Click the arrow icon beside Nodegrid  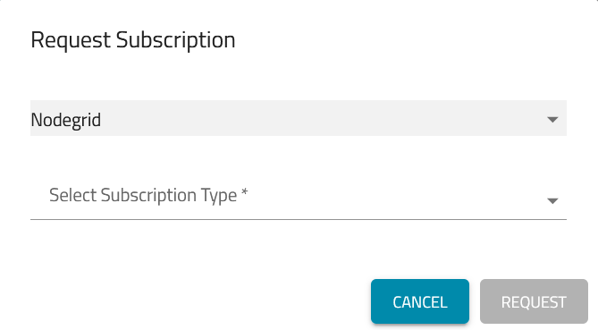(552, 120)
